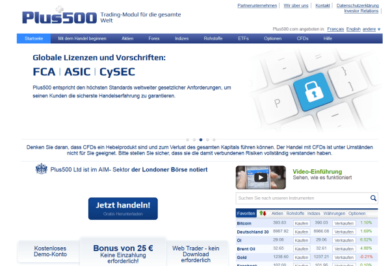
Task: Select the third carousel dot
Action: [x=201, y=139]
